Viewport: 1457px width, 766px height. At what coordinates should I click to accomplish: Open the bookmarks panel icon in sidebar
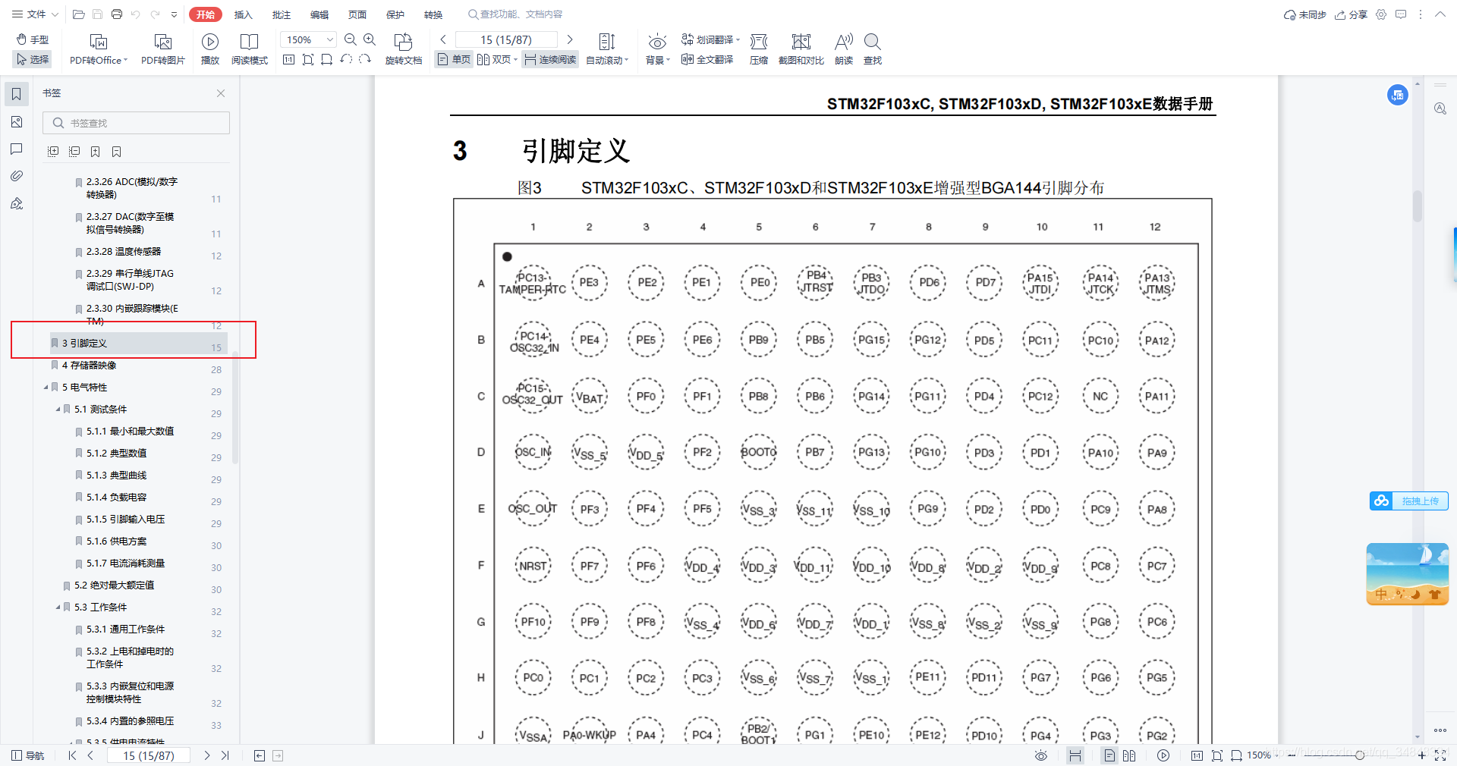17,94
